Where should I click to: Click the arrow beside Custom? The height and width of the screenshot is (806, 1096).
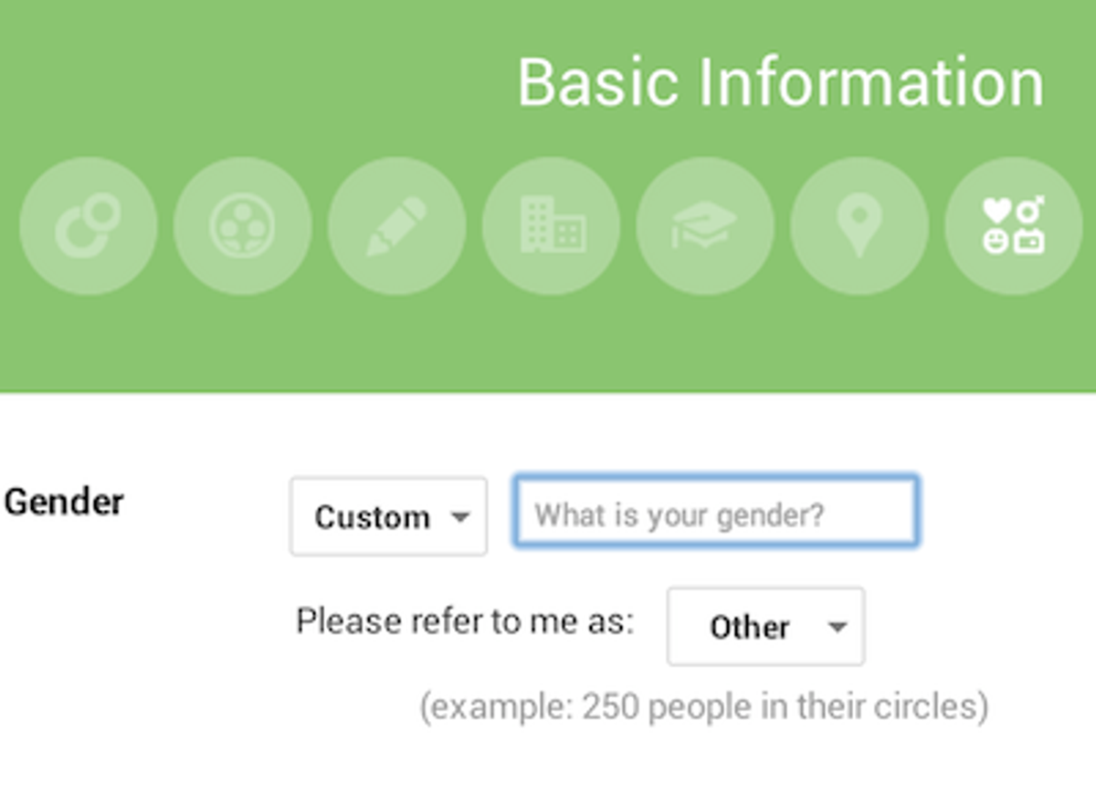pos(460,517)
